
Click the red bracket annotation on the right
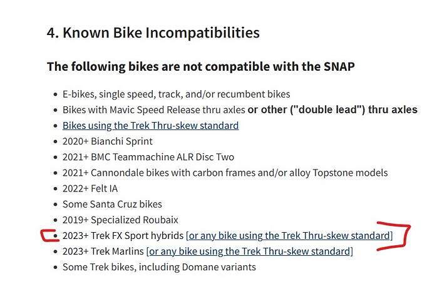tap(394, 236)
